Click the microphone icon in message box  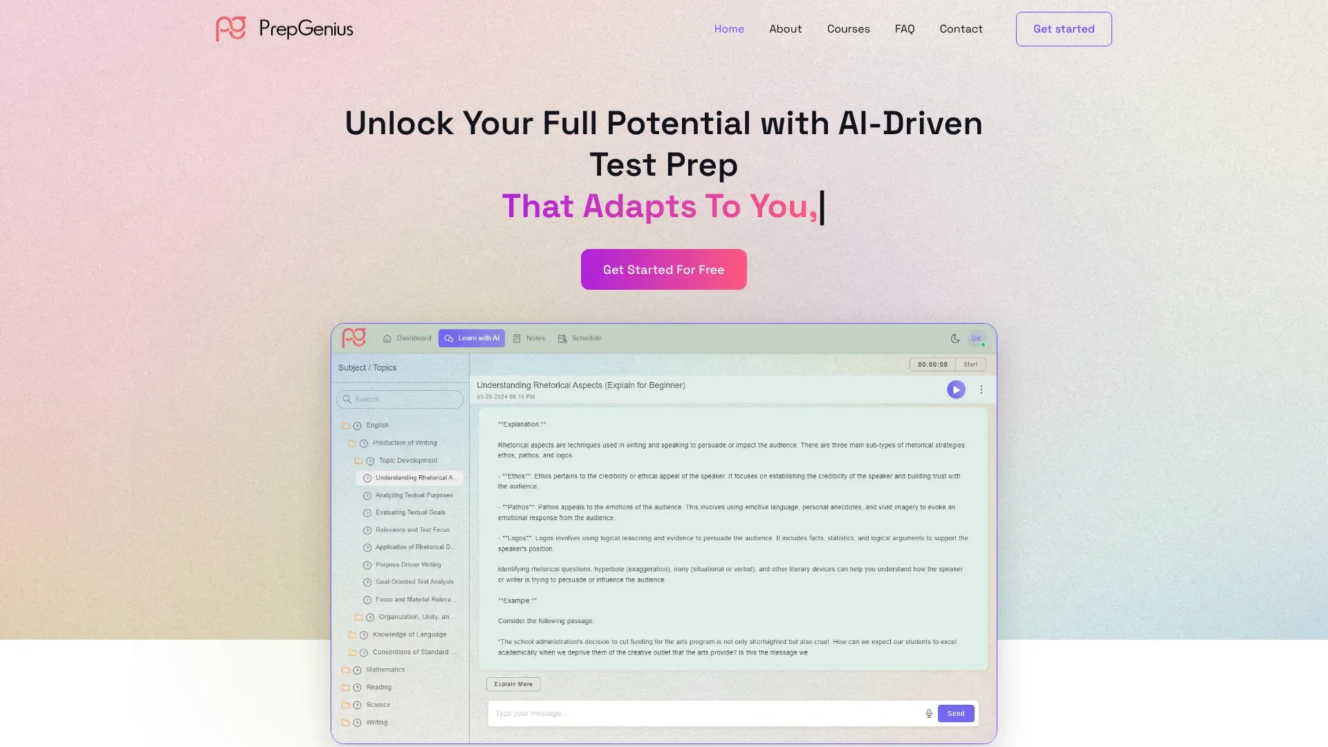[928, 712]
